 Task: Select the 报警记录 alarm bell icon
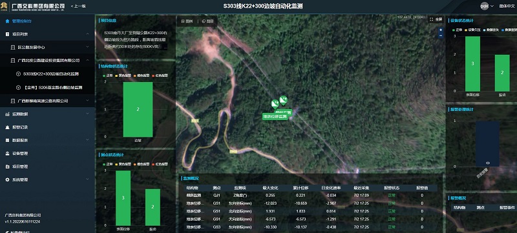pos(7,127)
